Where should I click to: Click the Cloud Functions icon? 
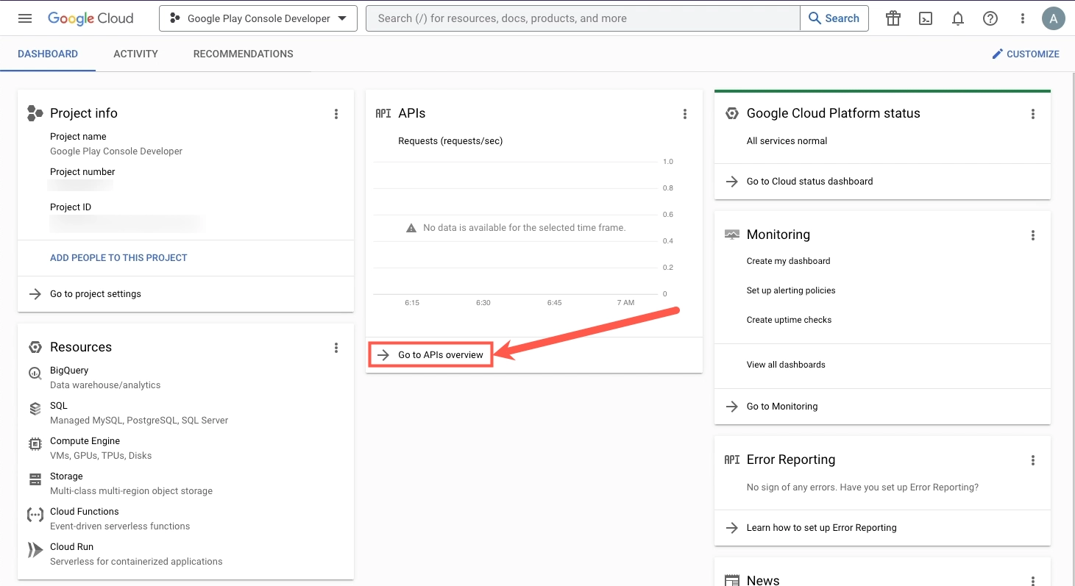(35, 515)
